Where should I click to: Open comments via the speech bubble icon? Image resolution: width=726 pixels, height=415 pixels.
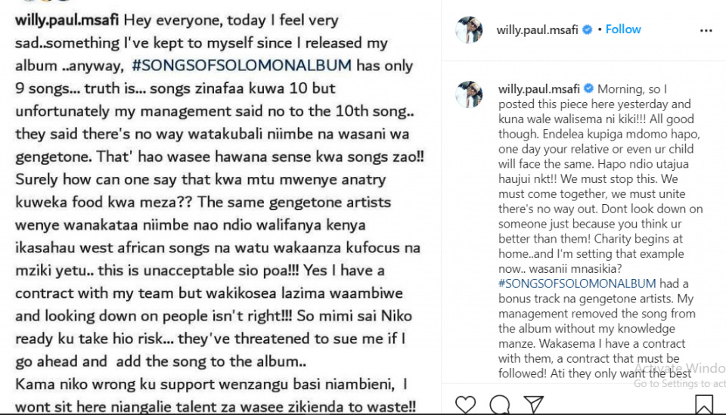[499, 404]
